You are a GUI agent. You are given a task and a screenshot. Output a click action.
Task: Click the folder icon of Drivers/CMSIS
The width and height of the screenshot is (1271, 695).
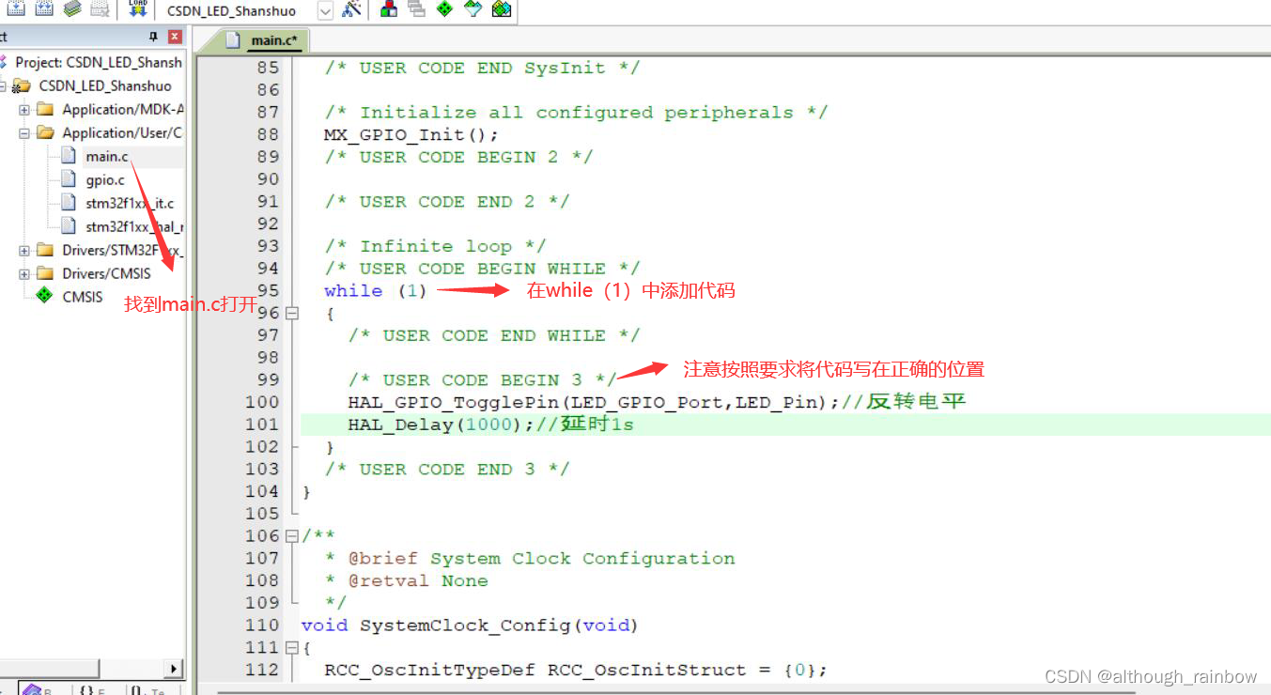[44, 273]
